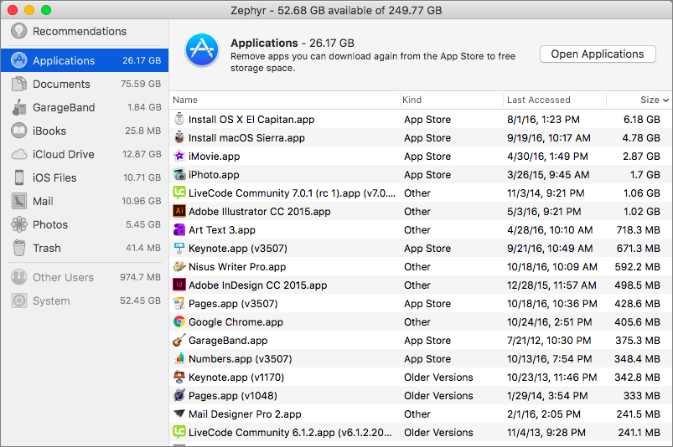The image size is (673, 447).
Task: Select Recommendations in the sidebar
Action: 79,32
